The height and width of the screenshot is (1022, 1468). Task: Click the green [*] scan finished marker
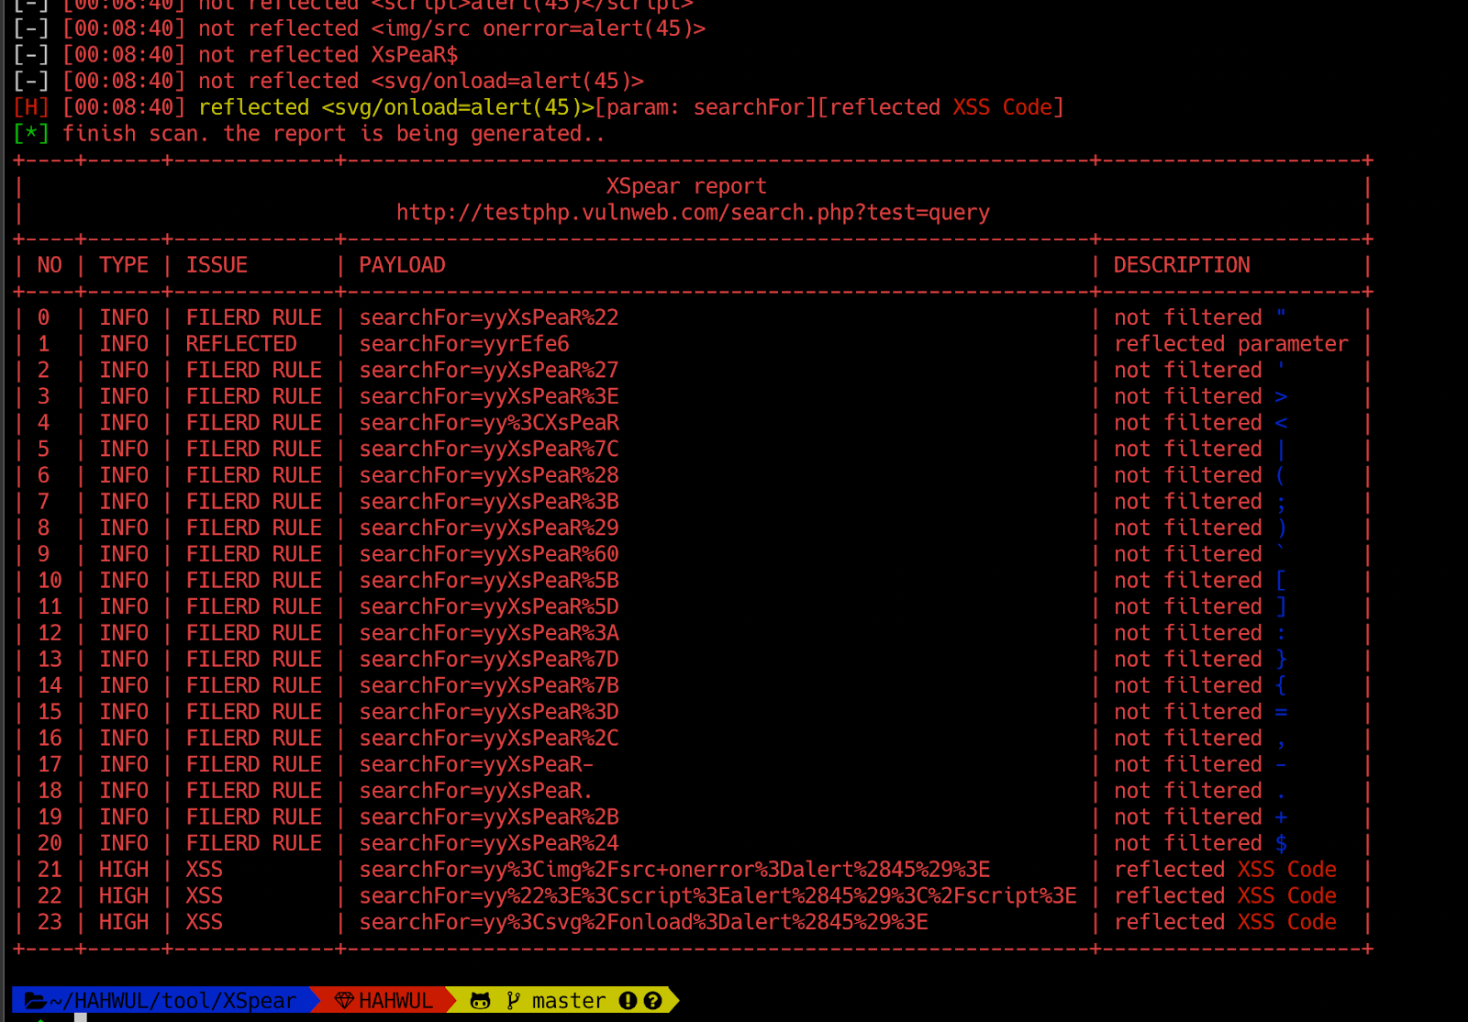pyautogui.click(x=30, y=133)
